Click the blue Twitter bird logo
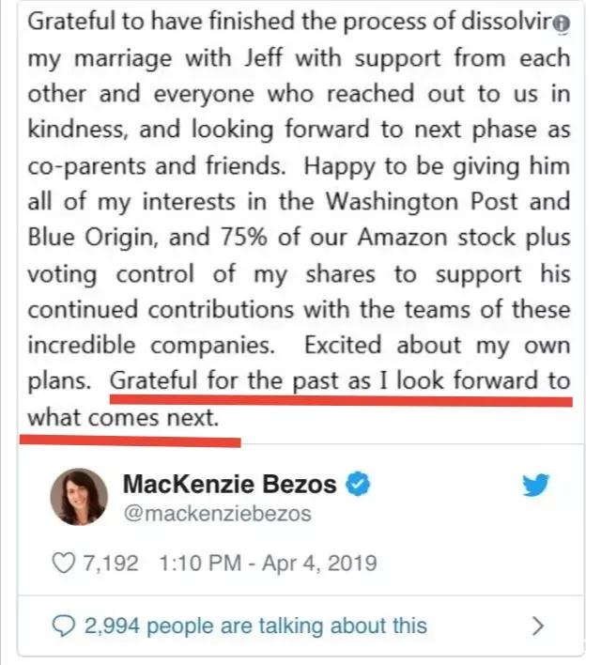 (x=535, y=485)
